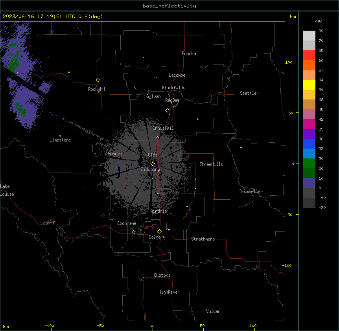Click the Ponoka city label
This screenshot has width=339, height=331.
(x=189, y=53)
